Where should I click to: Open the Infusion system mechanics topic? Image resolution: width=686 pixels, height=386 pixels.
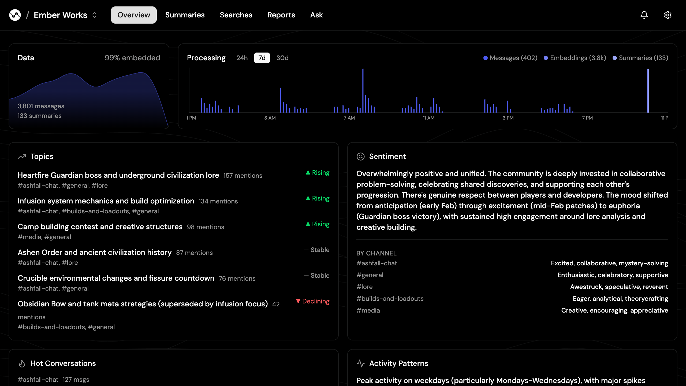point(106,201)
